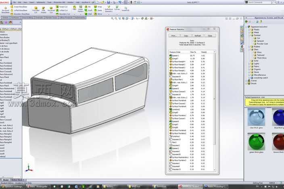Screen dimensions: 284x189
Task: Select the Lofted Cut tool
Action: [x=62, y=10]
